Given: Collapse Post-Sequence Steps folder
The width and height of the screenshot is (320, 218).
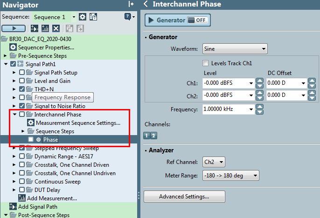Looking at the screenshot, I should pos(6,215).
